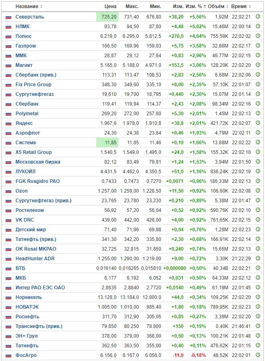Click the volume 98,34M for Сбербанк
This screenshot has height=361, width=265.
(220, 104)
